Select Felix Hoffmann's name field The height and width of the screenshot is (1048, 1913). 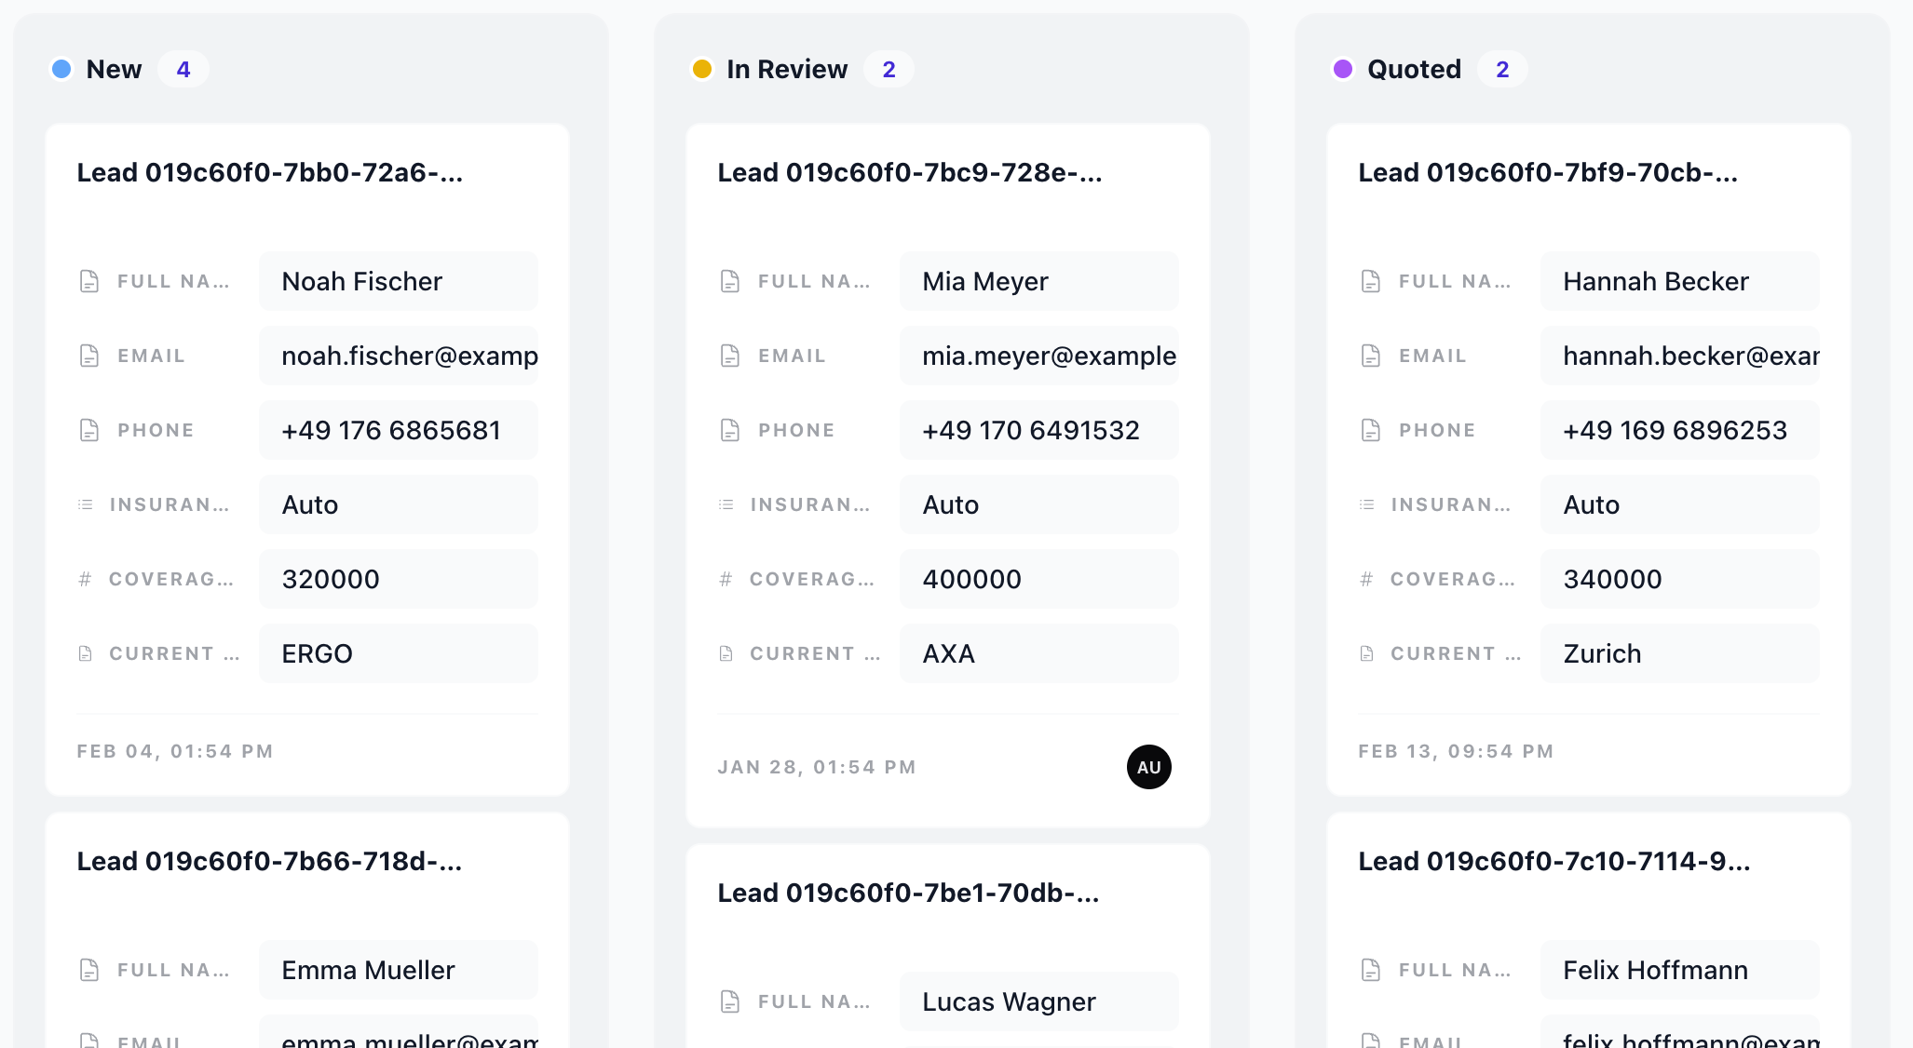1679,969
